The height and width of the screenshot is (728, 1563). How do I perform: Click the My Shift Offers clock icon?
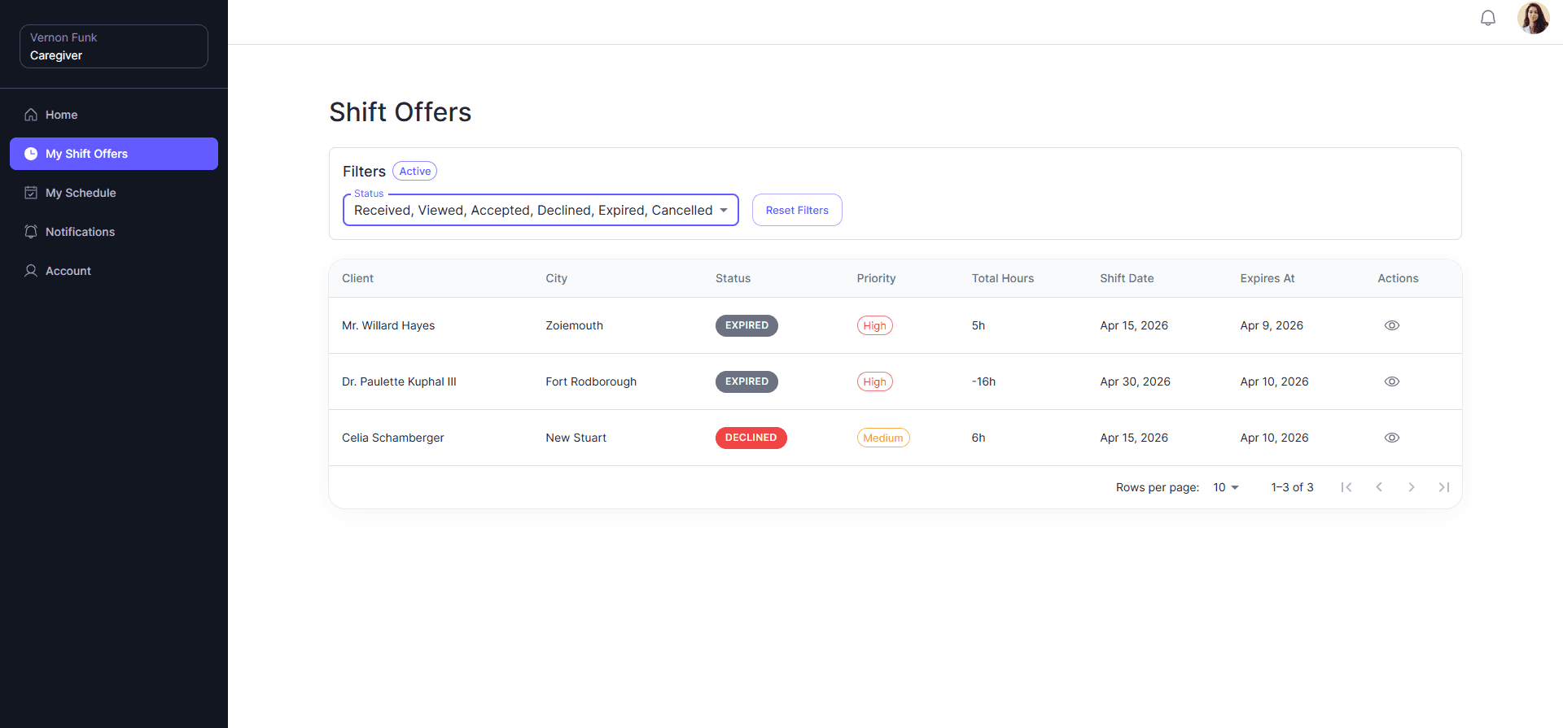31,154
